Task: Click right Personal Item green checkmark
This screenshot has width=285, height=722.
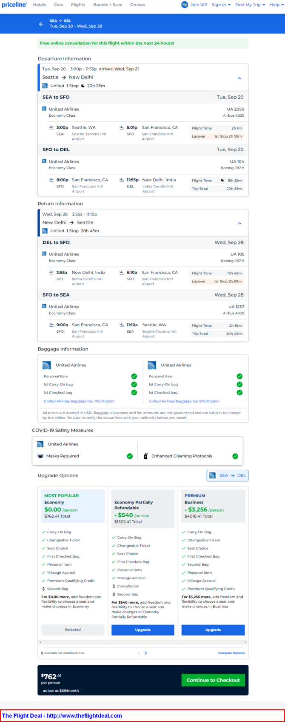Action: (239, 376)
